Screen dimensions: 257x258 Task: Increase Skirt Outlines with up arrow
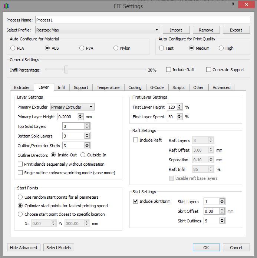pos(222,219)
